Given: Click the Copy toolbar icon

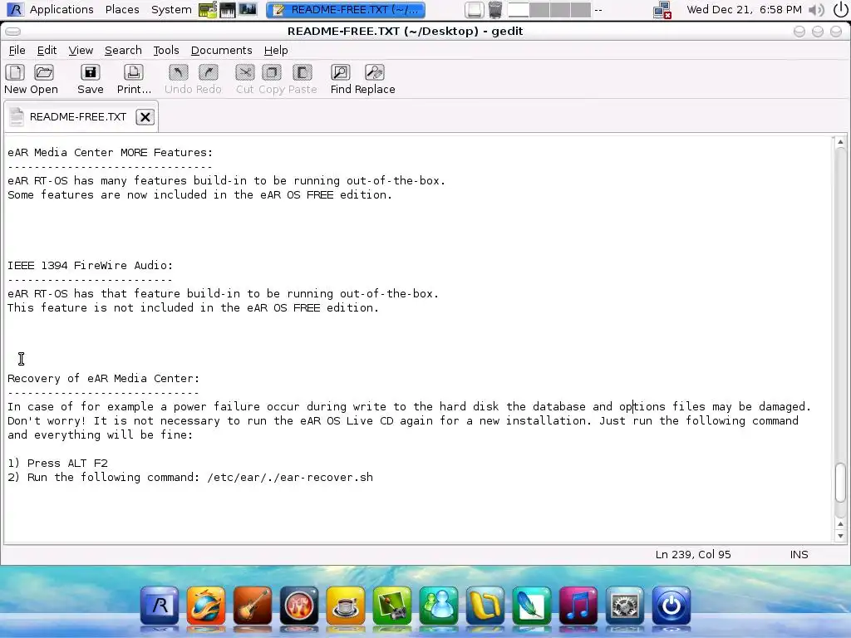Looking at the screenshot, I should coord(272,79).
